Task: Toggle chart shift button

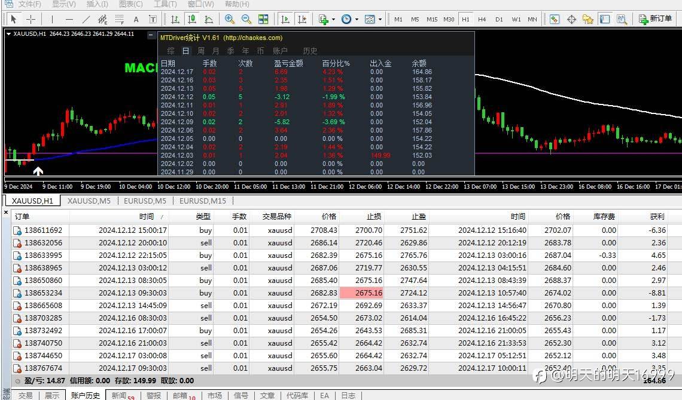Action: tap(302, 19)
